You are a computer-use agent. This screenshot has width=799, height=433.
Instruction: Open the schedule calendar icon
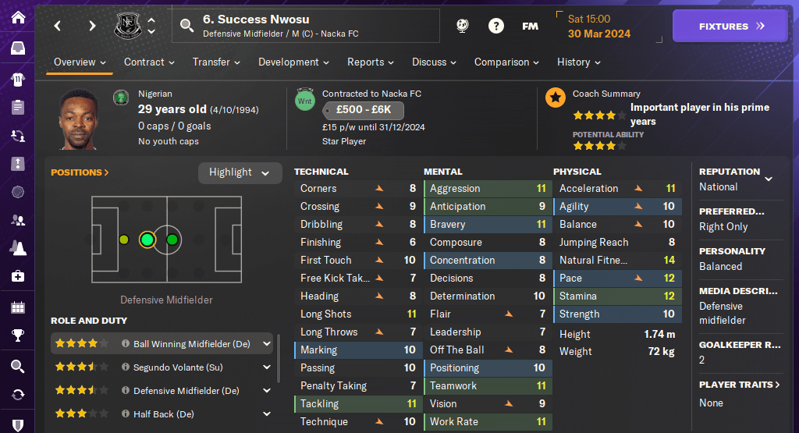pyautogui.click(x=17, y=307)
